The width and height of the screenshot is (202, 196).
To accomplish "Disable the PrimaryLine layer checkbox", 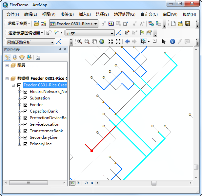I will 25,144.
